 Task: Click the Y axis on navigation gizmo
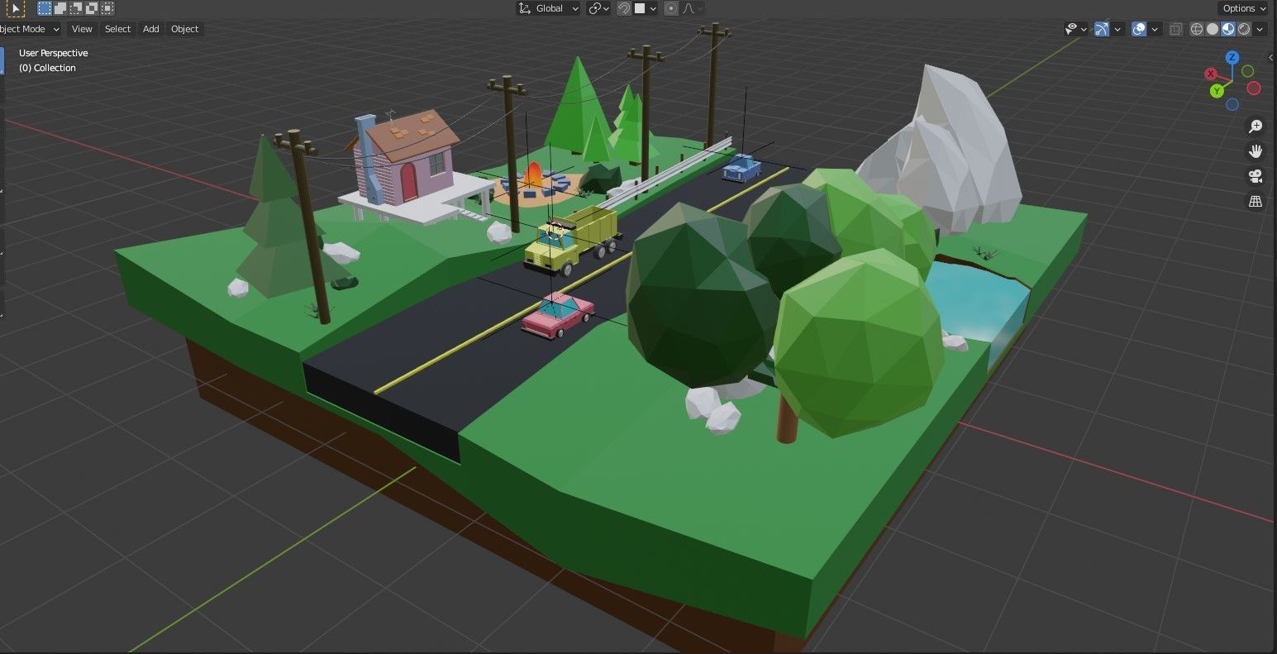pyautogui.click(x=1217, y=91)
